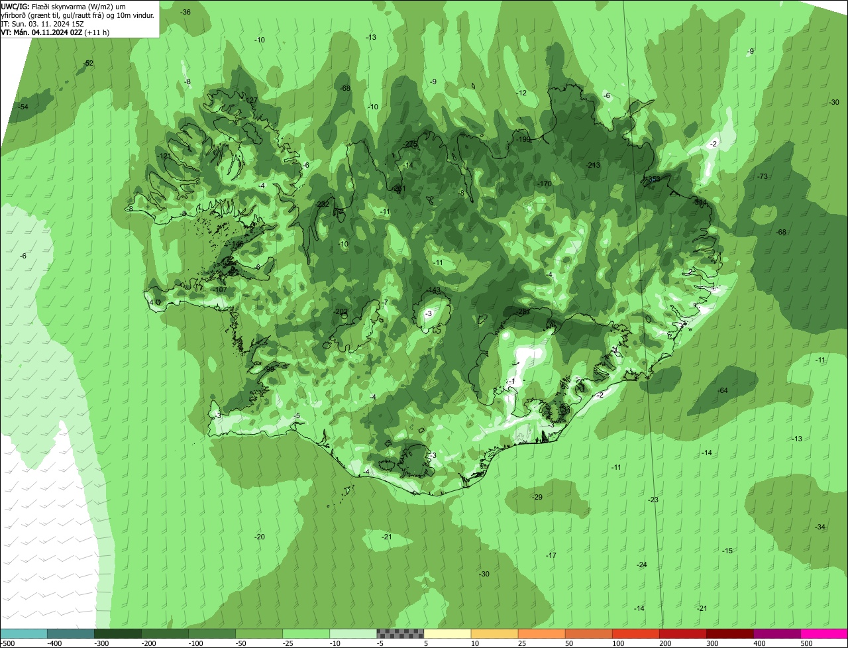Click the '500' label on the legend scale
This screenshot has height=648, width=848.
[806, 643]
